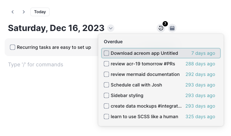Go to next day arrow
This screenshot has height=136, width=231.
23,12
